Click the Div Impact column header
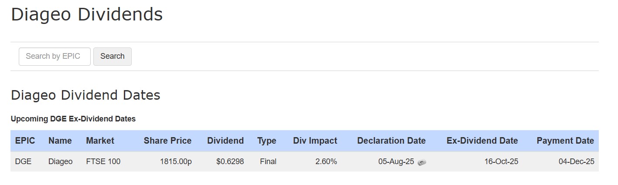 coord(315,141)
